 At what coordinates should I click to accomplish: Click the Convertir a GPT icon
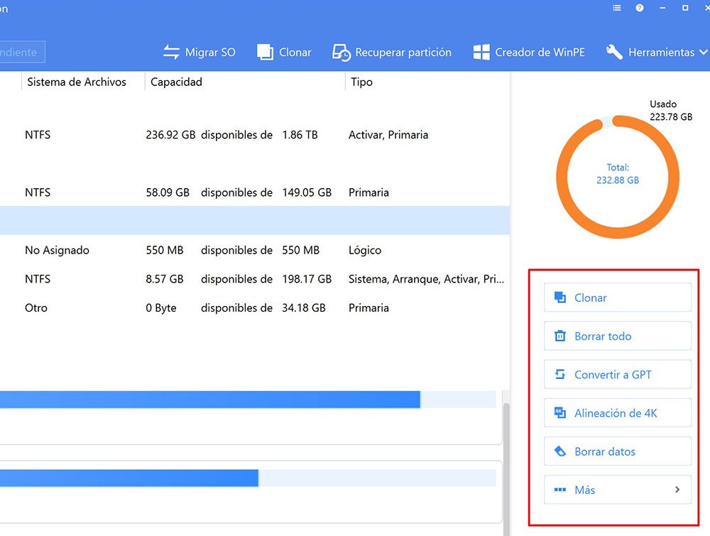coord(560,375)
